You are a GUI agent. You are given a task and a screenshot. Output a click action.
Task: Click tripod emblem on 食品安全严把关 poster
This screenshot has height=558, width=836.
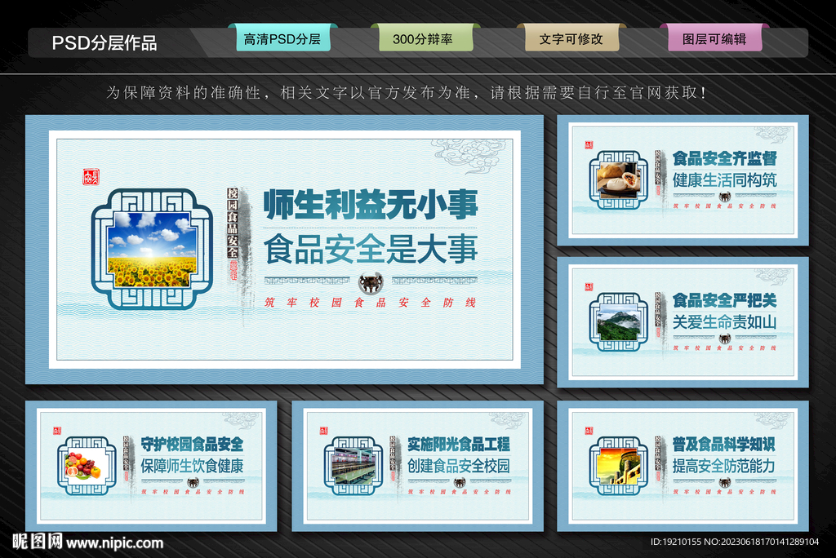[725, 339]
